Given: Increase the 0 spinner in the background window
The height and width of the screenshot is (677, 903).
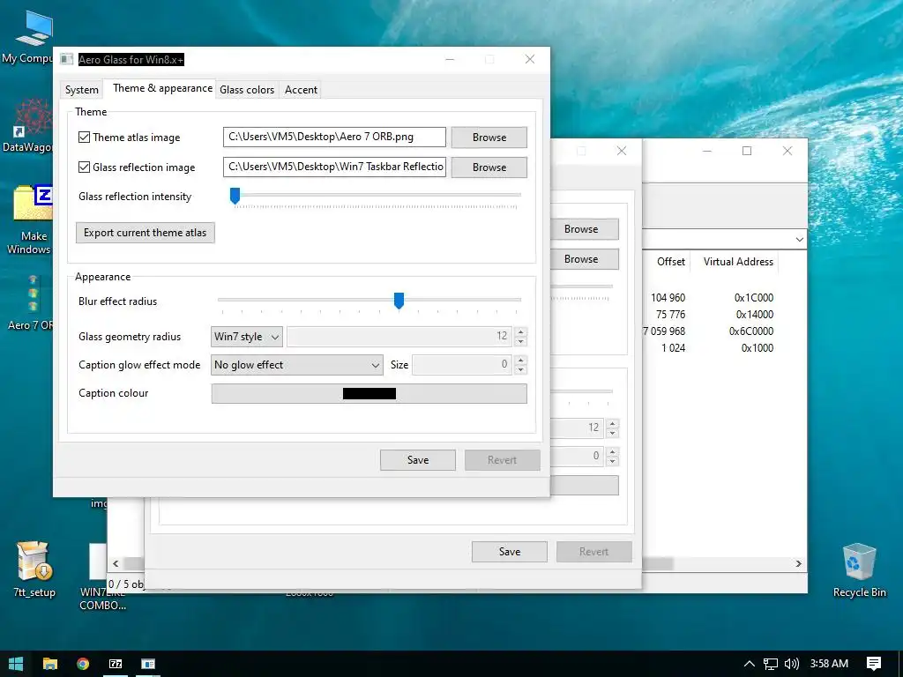Looking at the screenshot, I should coord(612,450).
